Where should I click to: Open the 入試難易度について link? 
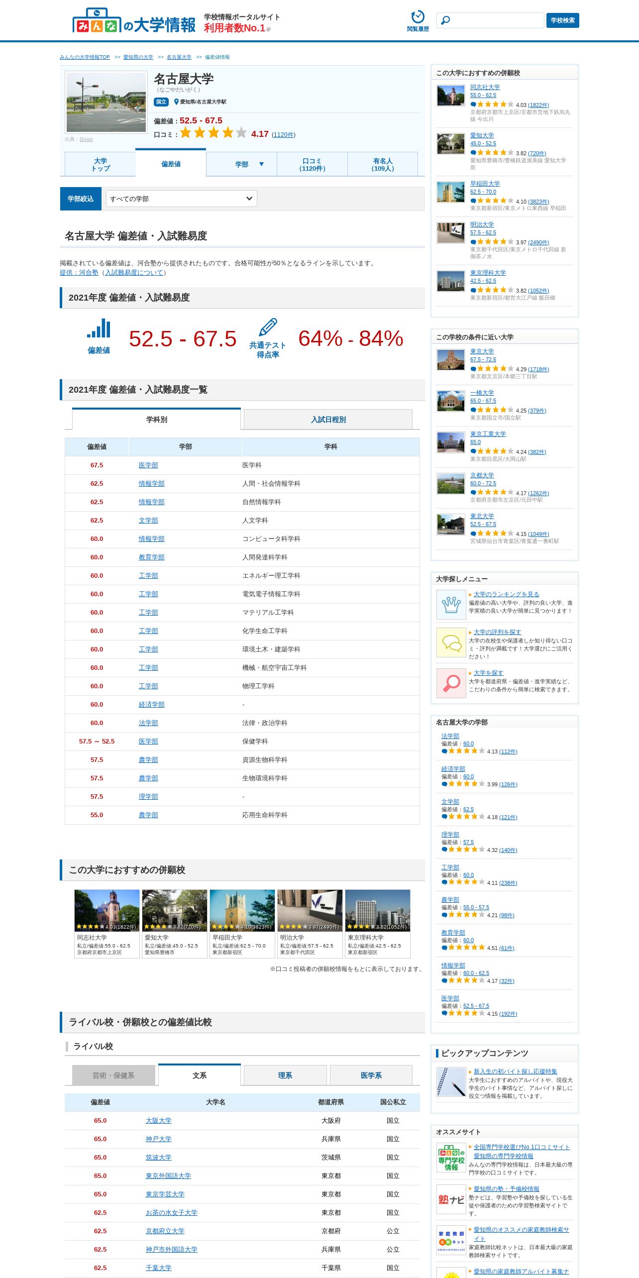(134, 273)
